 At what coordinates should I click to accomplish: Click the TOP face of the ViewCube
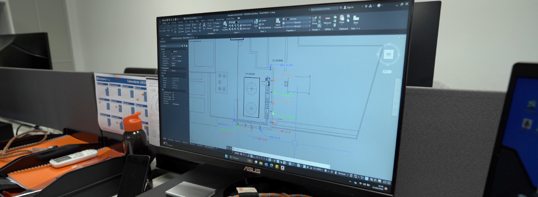click(x=388, y=55)
